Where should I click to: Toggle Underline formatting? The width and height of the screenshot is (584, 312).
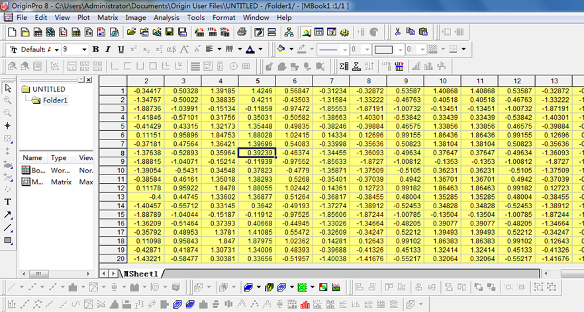coord(121,50)
